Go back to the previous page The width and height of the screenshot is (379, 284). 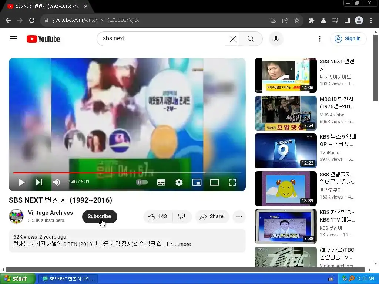8,20
